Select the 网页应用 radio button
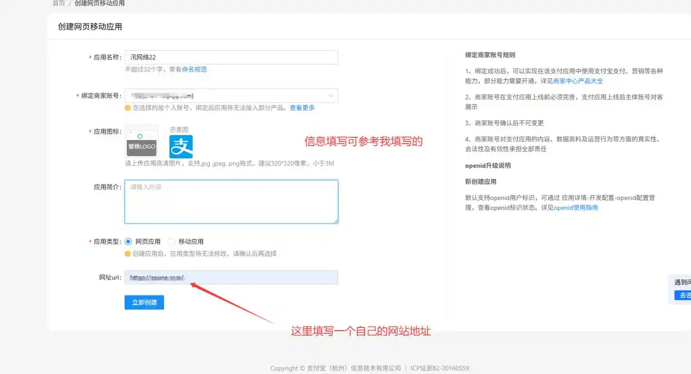Viewport: 691px width, 374px height. (x=129, y=242)
